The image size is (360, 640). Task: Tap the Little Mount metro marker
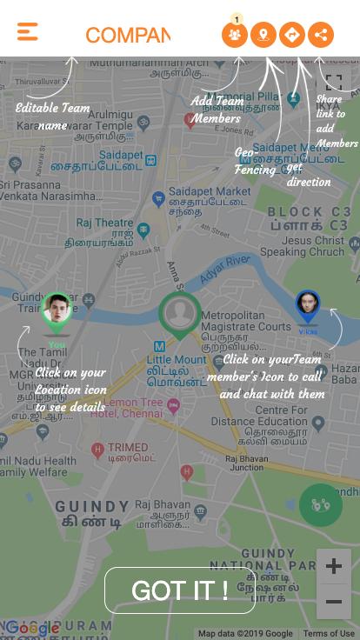[x=160, y=347]
